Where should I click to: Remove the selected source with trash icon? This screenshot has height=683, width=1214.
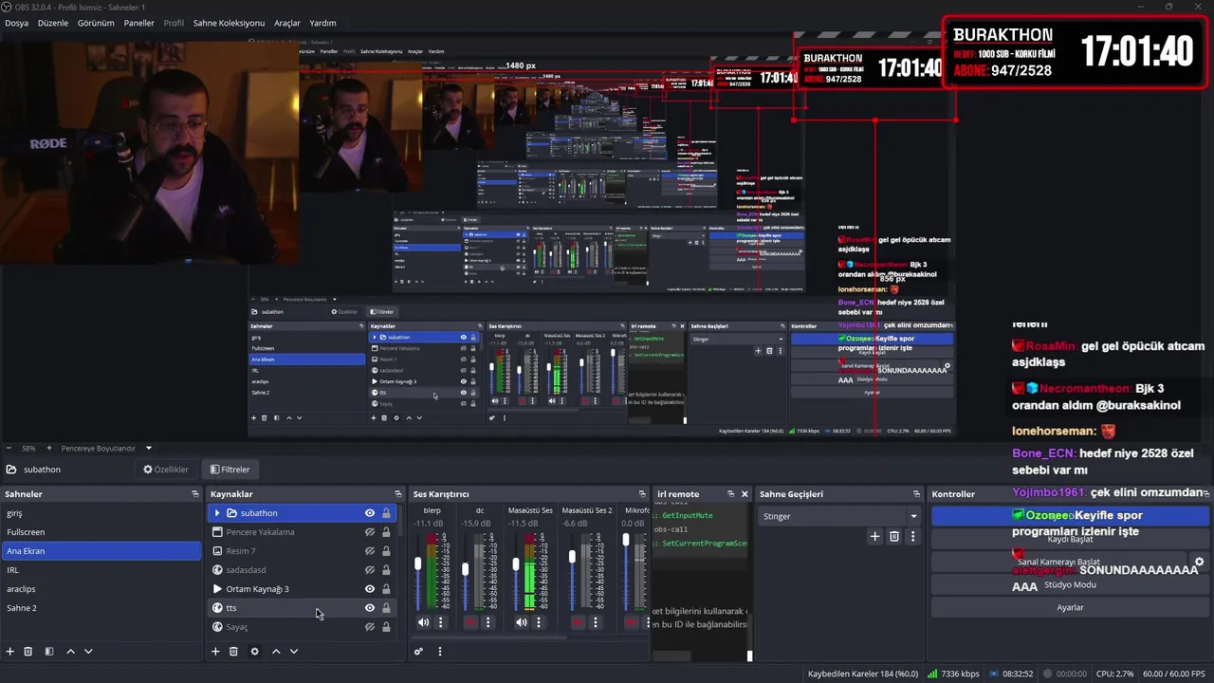click(233, 652)
